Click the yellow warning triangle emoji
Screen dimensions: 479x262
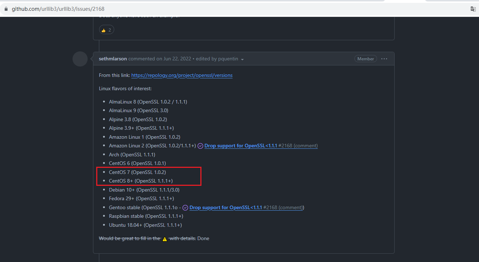[x=165, y=239]
